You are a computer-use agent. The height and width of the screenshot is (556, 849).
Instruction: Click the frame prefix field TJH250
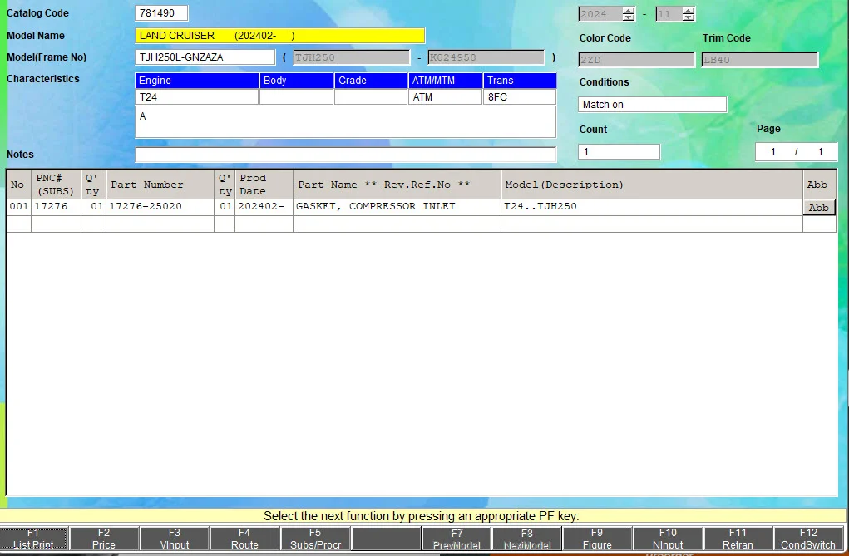[x=352, y=57]
